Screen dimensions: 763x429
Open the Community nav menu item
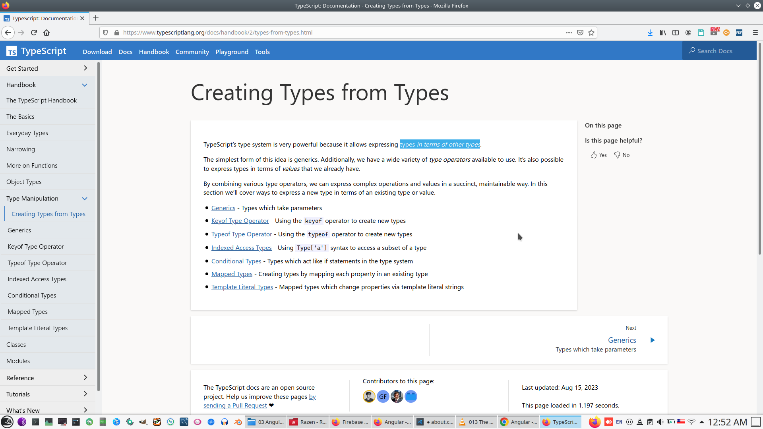tap(192, 52)
